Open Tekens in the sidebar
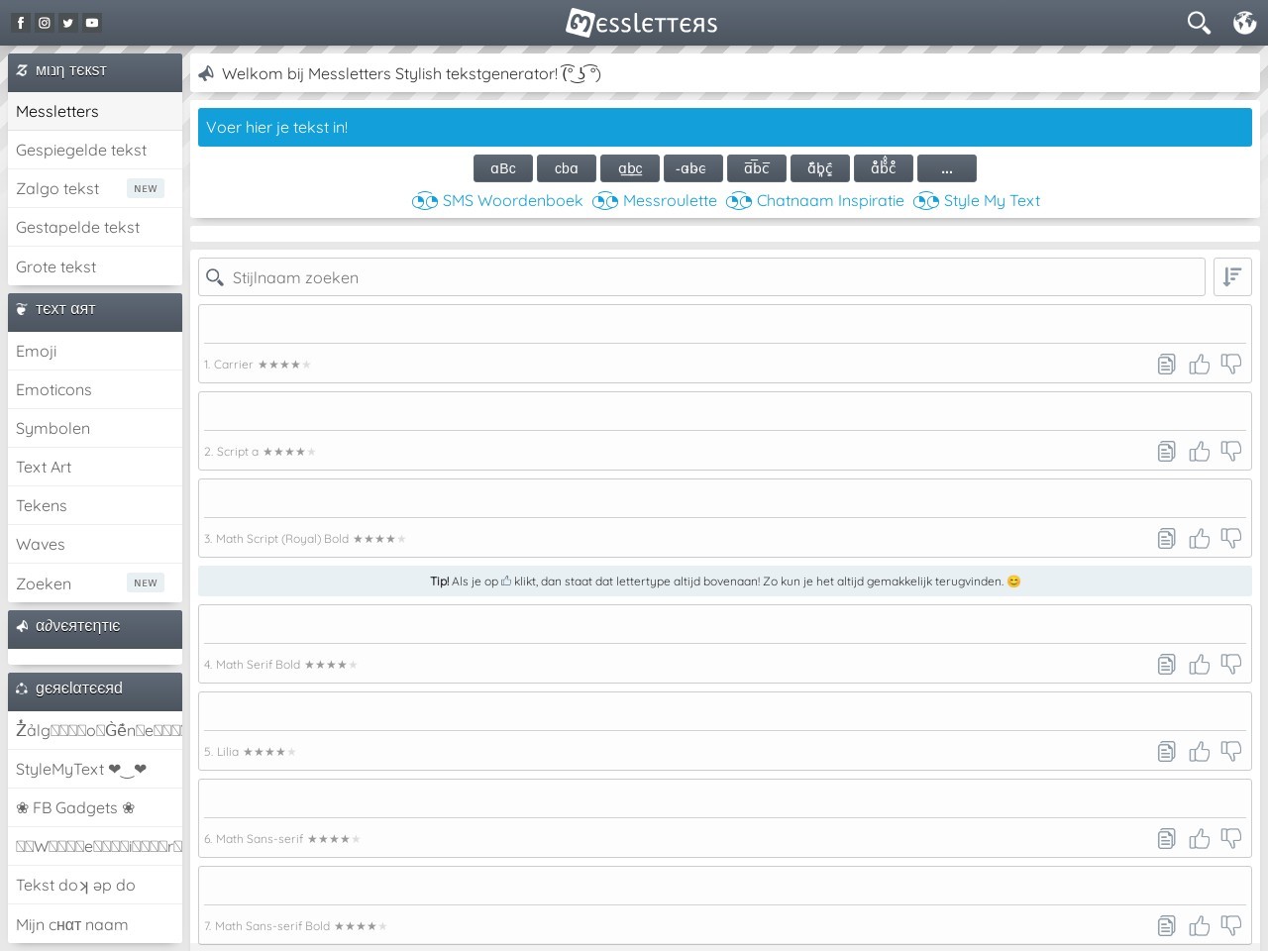 95,505
